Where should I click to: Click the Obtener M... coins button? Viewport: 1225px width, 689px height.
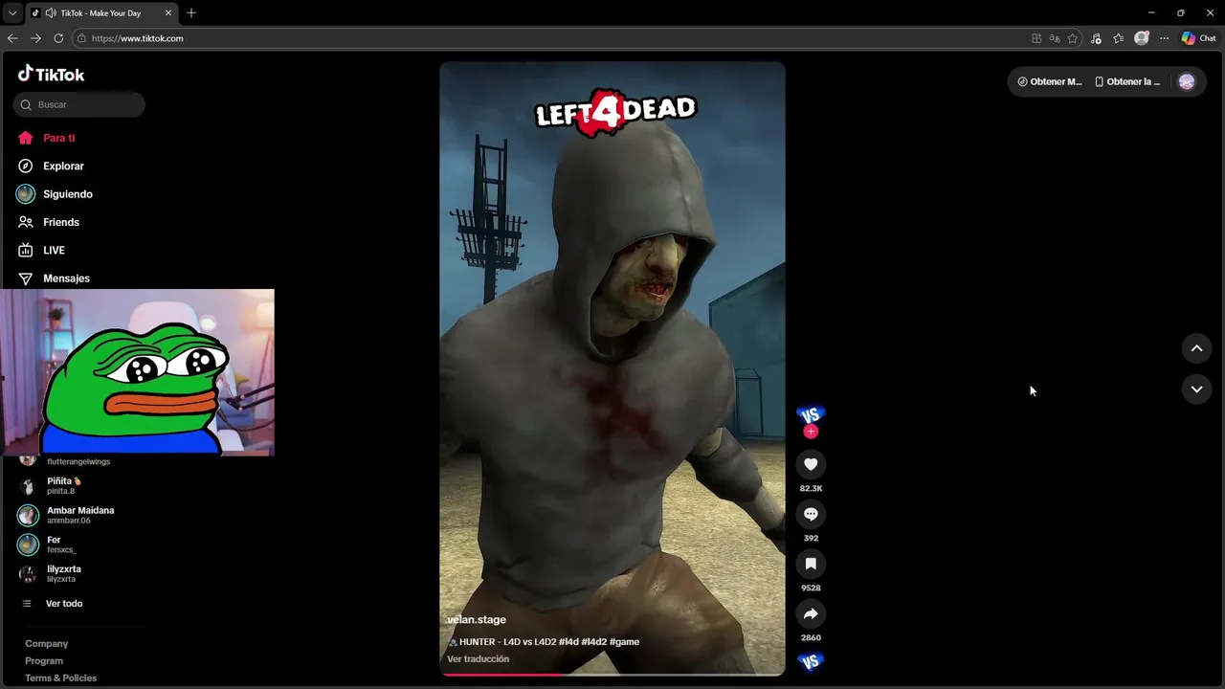click(x=1049, y=81)
